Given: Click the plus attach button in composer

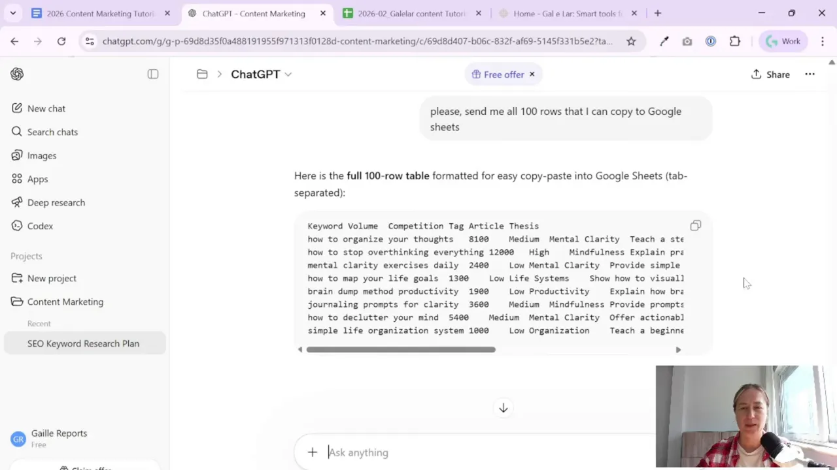Looking at the screenshot, I should 313,452.
